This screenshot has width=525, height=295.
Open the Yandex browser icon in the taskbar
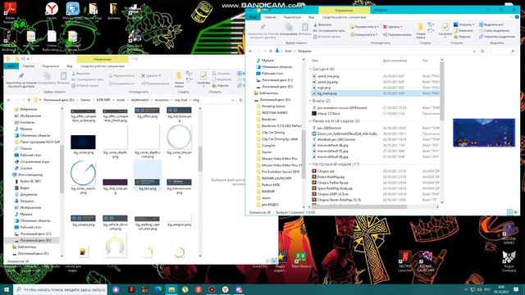click(225, 289)
